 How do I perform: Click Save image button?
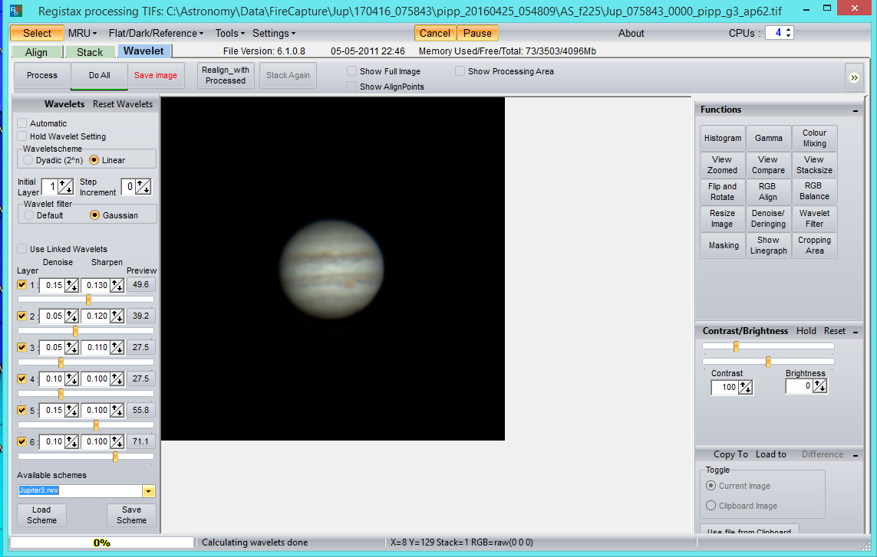click(x=156, y=75)
